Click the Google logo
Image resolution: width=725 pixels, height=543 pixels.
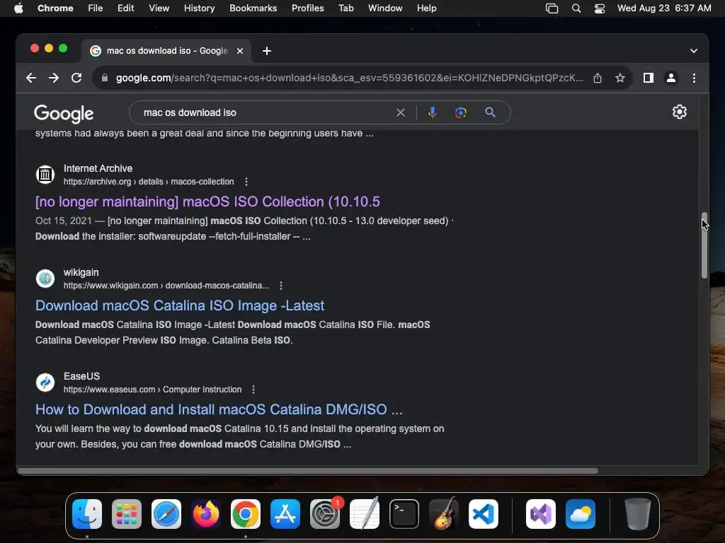click(64, 113)
